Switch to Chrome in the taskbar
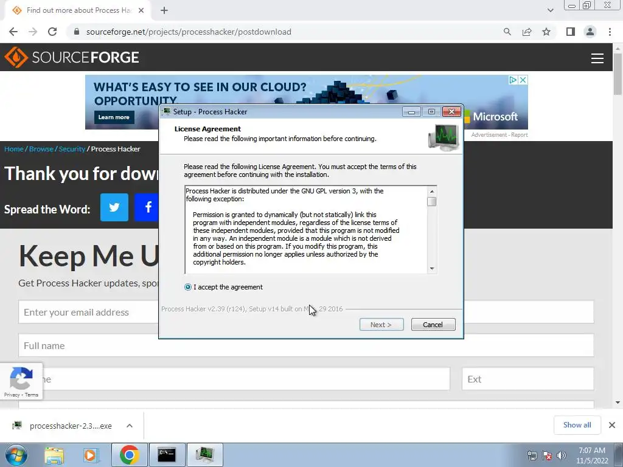Viewport: 623px width, 467px height. point(129,455)
